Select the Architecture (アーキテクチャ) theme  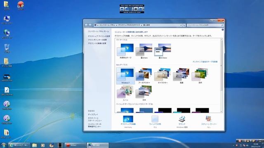click(x=144, y=76)
